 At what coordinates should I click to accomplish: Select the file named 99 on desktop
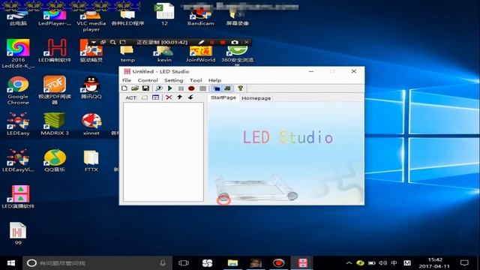(18, 233)
